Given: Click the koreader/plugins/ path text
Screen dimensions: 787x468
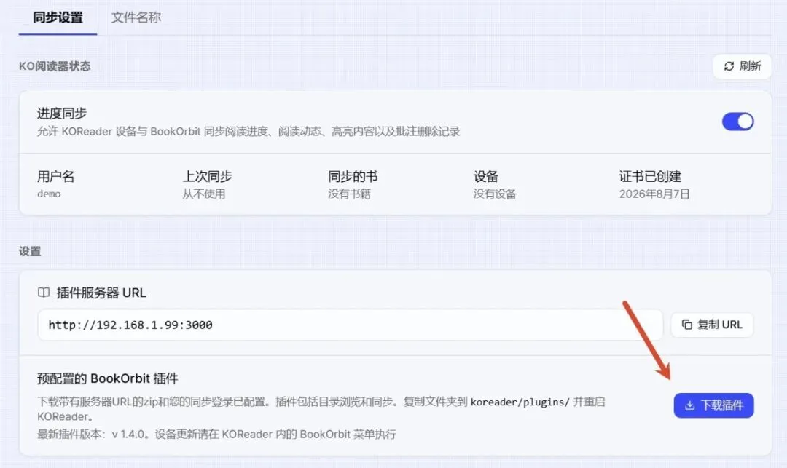Looking at the screenshot, I should pos(520,402).
